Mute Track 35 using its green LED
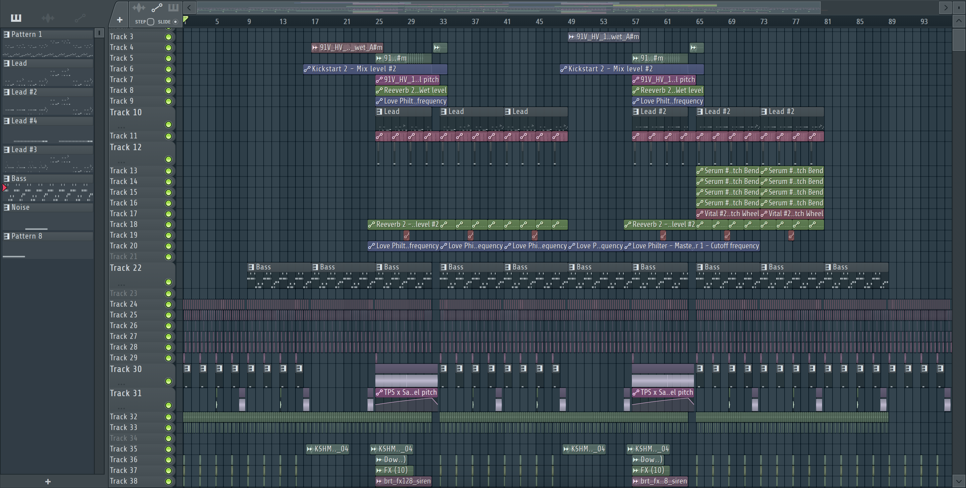 tap(168, 449)
